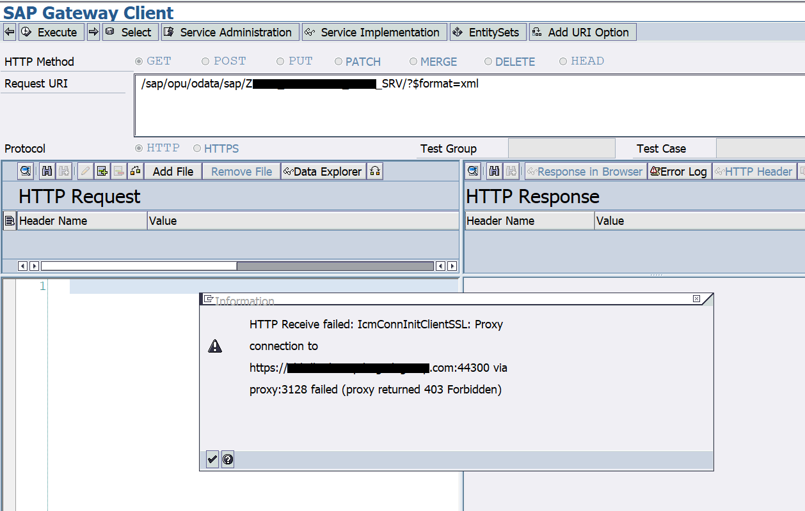The width and height of the screenshot is (805, 511).
Task: Click the delete row icon in request toolbar
Action: click(x=118, y=171)
